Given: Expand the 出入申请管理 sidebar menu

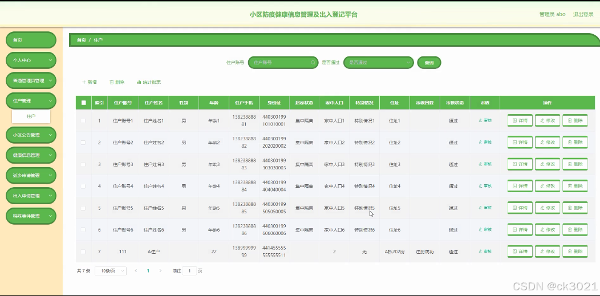Looking at the screenshot, I should pos(31,196).
